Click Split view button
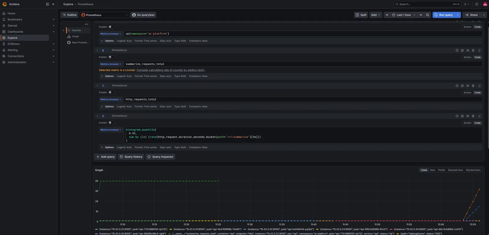489x235 pixels. click(x=361, y=15)
